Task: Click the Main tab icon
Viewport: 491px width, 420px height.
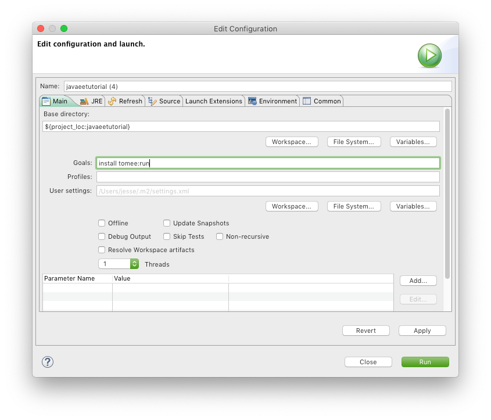Action: point(46,101)
